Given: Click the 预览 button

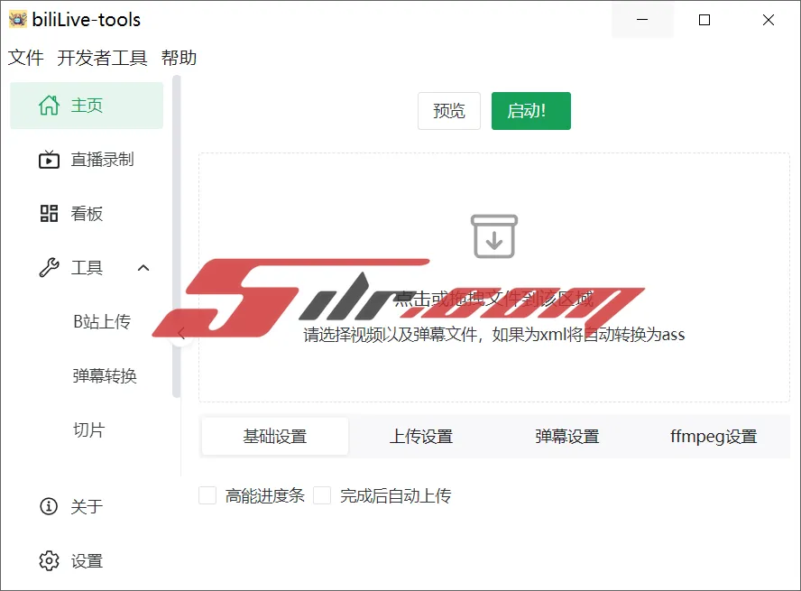Looking at the screenshot, I should (449, 111).
